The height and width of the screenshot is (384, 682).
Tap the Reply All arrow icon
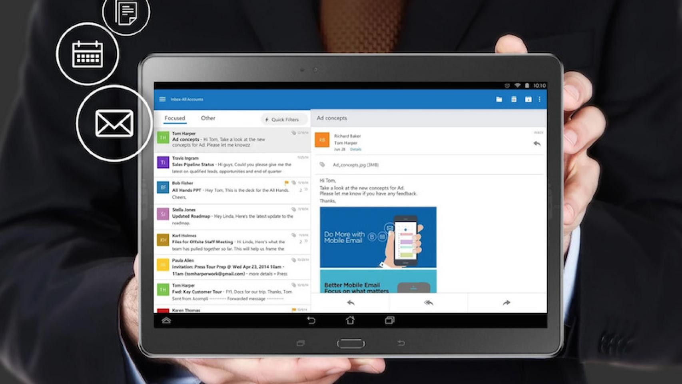428,303
